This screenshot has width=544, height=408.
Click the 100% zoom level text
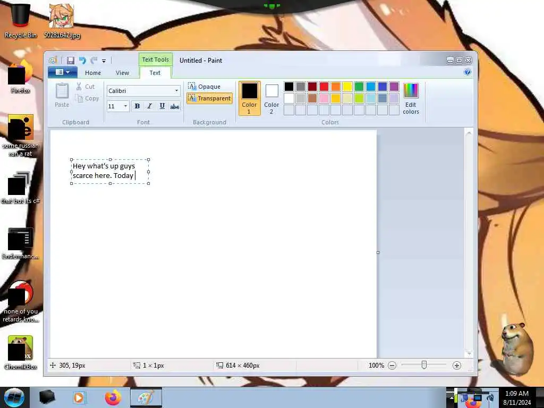[x=376, y=365]
